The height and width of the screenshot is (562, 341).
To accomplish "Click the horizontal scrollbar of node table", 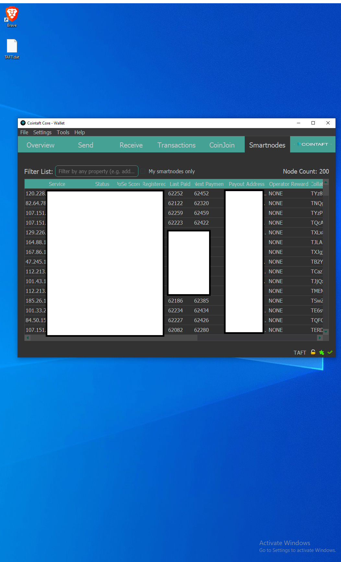I will pos(113,338).
